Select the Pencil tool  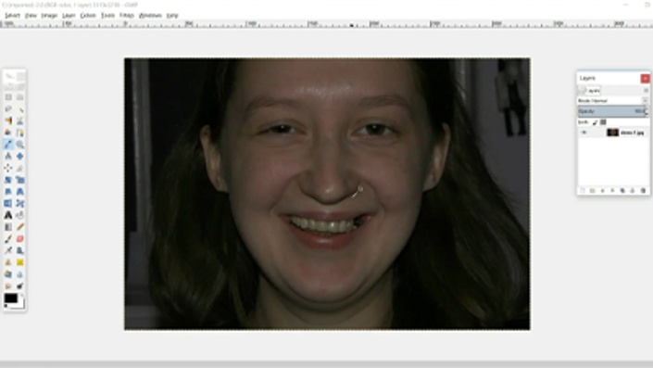tap(19, 227)
